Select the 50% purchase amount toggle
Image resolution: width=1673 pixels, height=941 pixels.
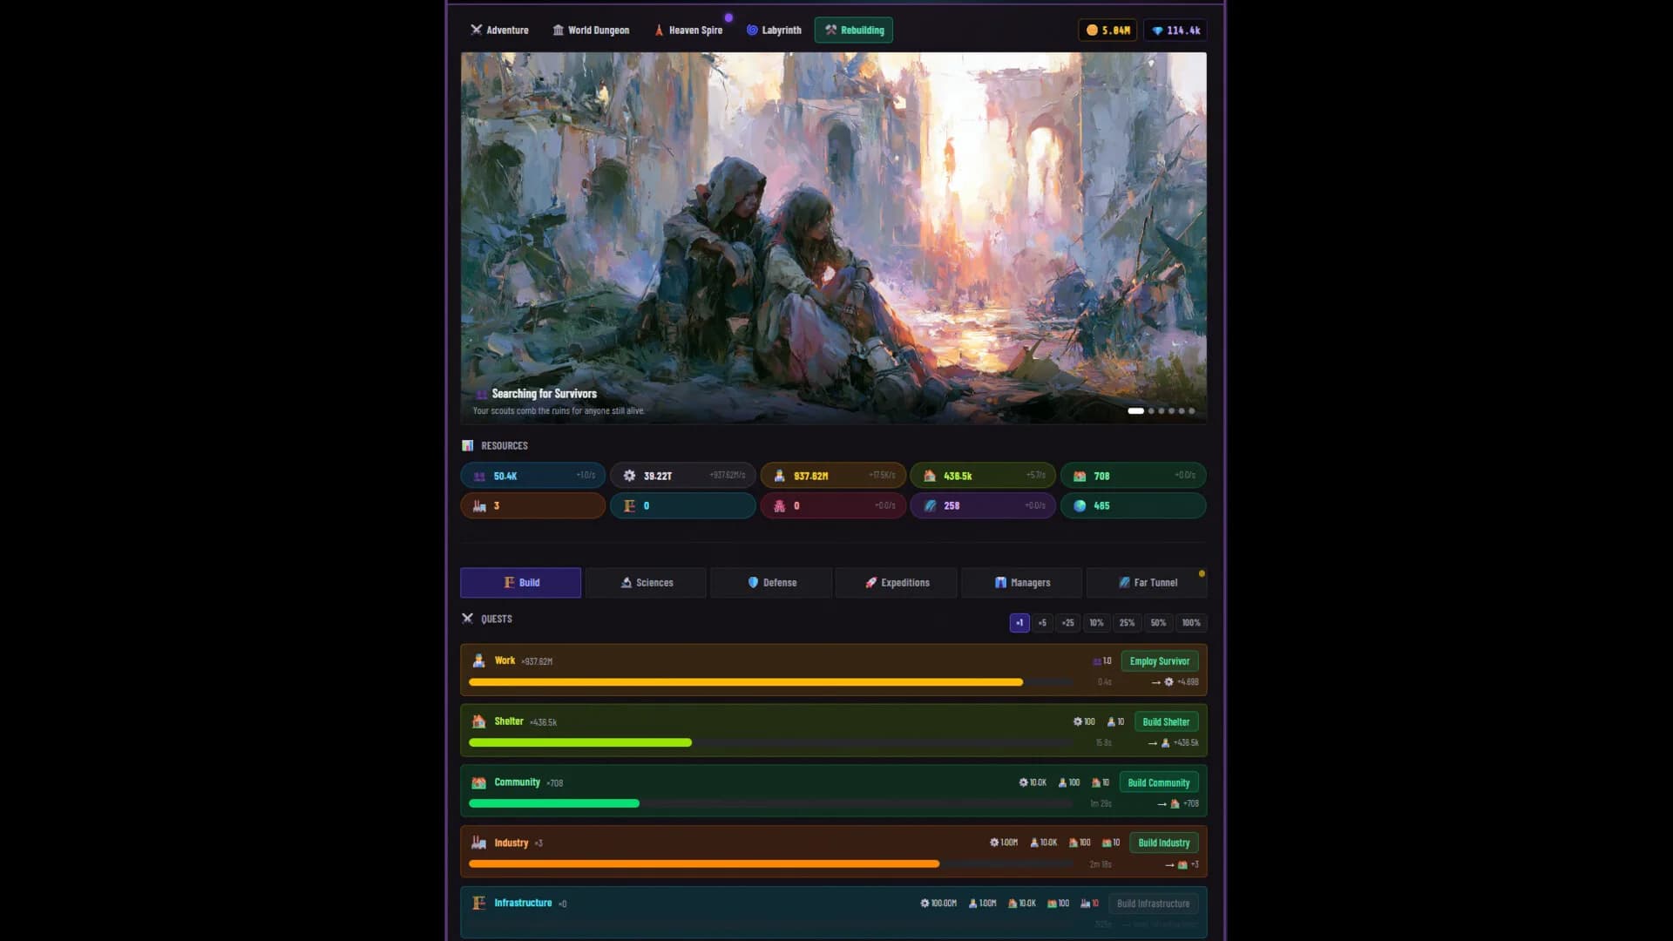coord(1158,623)
